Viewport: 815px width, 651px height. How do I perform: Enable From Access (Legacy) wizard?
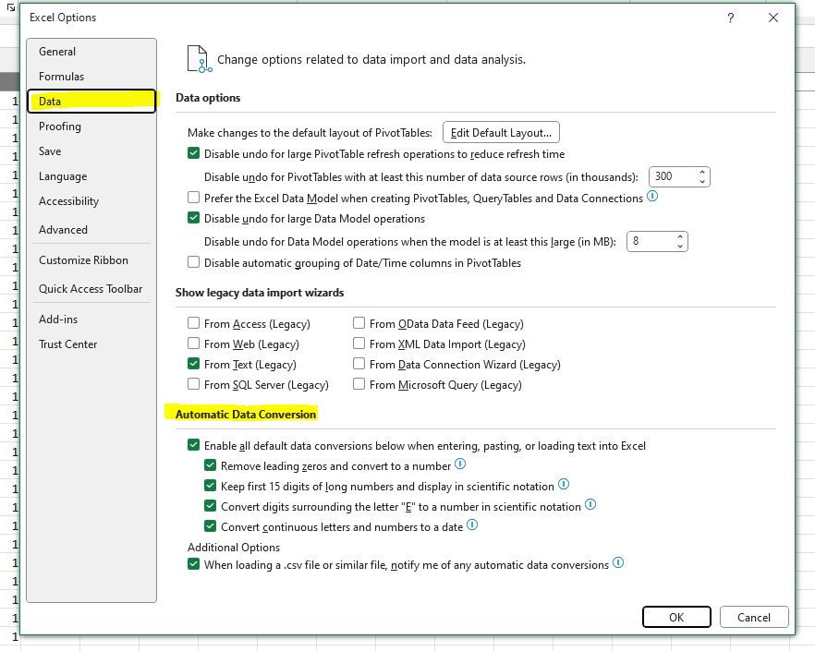click(x=193, y=323)
